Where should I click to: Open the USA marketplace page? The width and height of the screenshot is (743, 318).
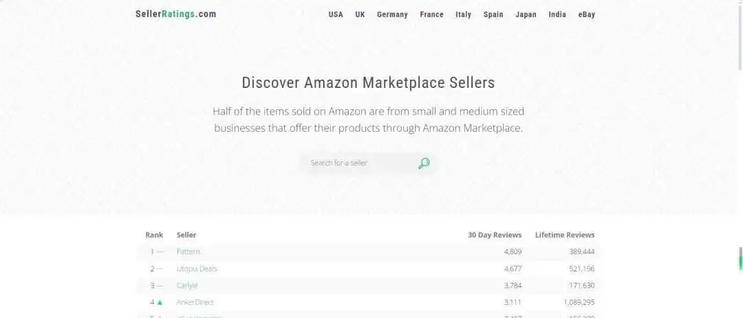click(x=336, y=14)
